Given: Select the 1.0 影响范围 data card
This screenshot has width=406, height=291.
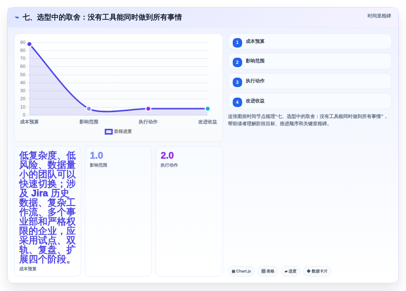Looking at the screenshot, I should [x=118, y=211].
